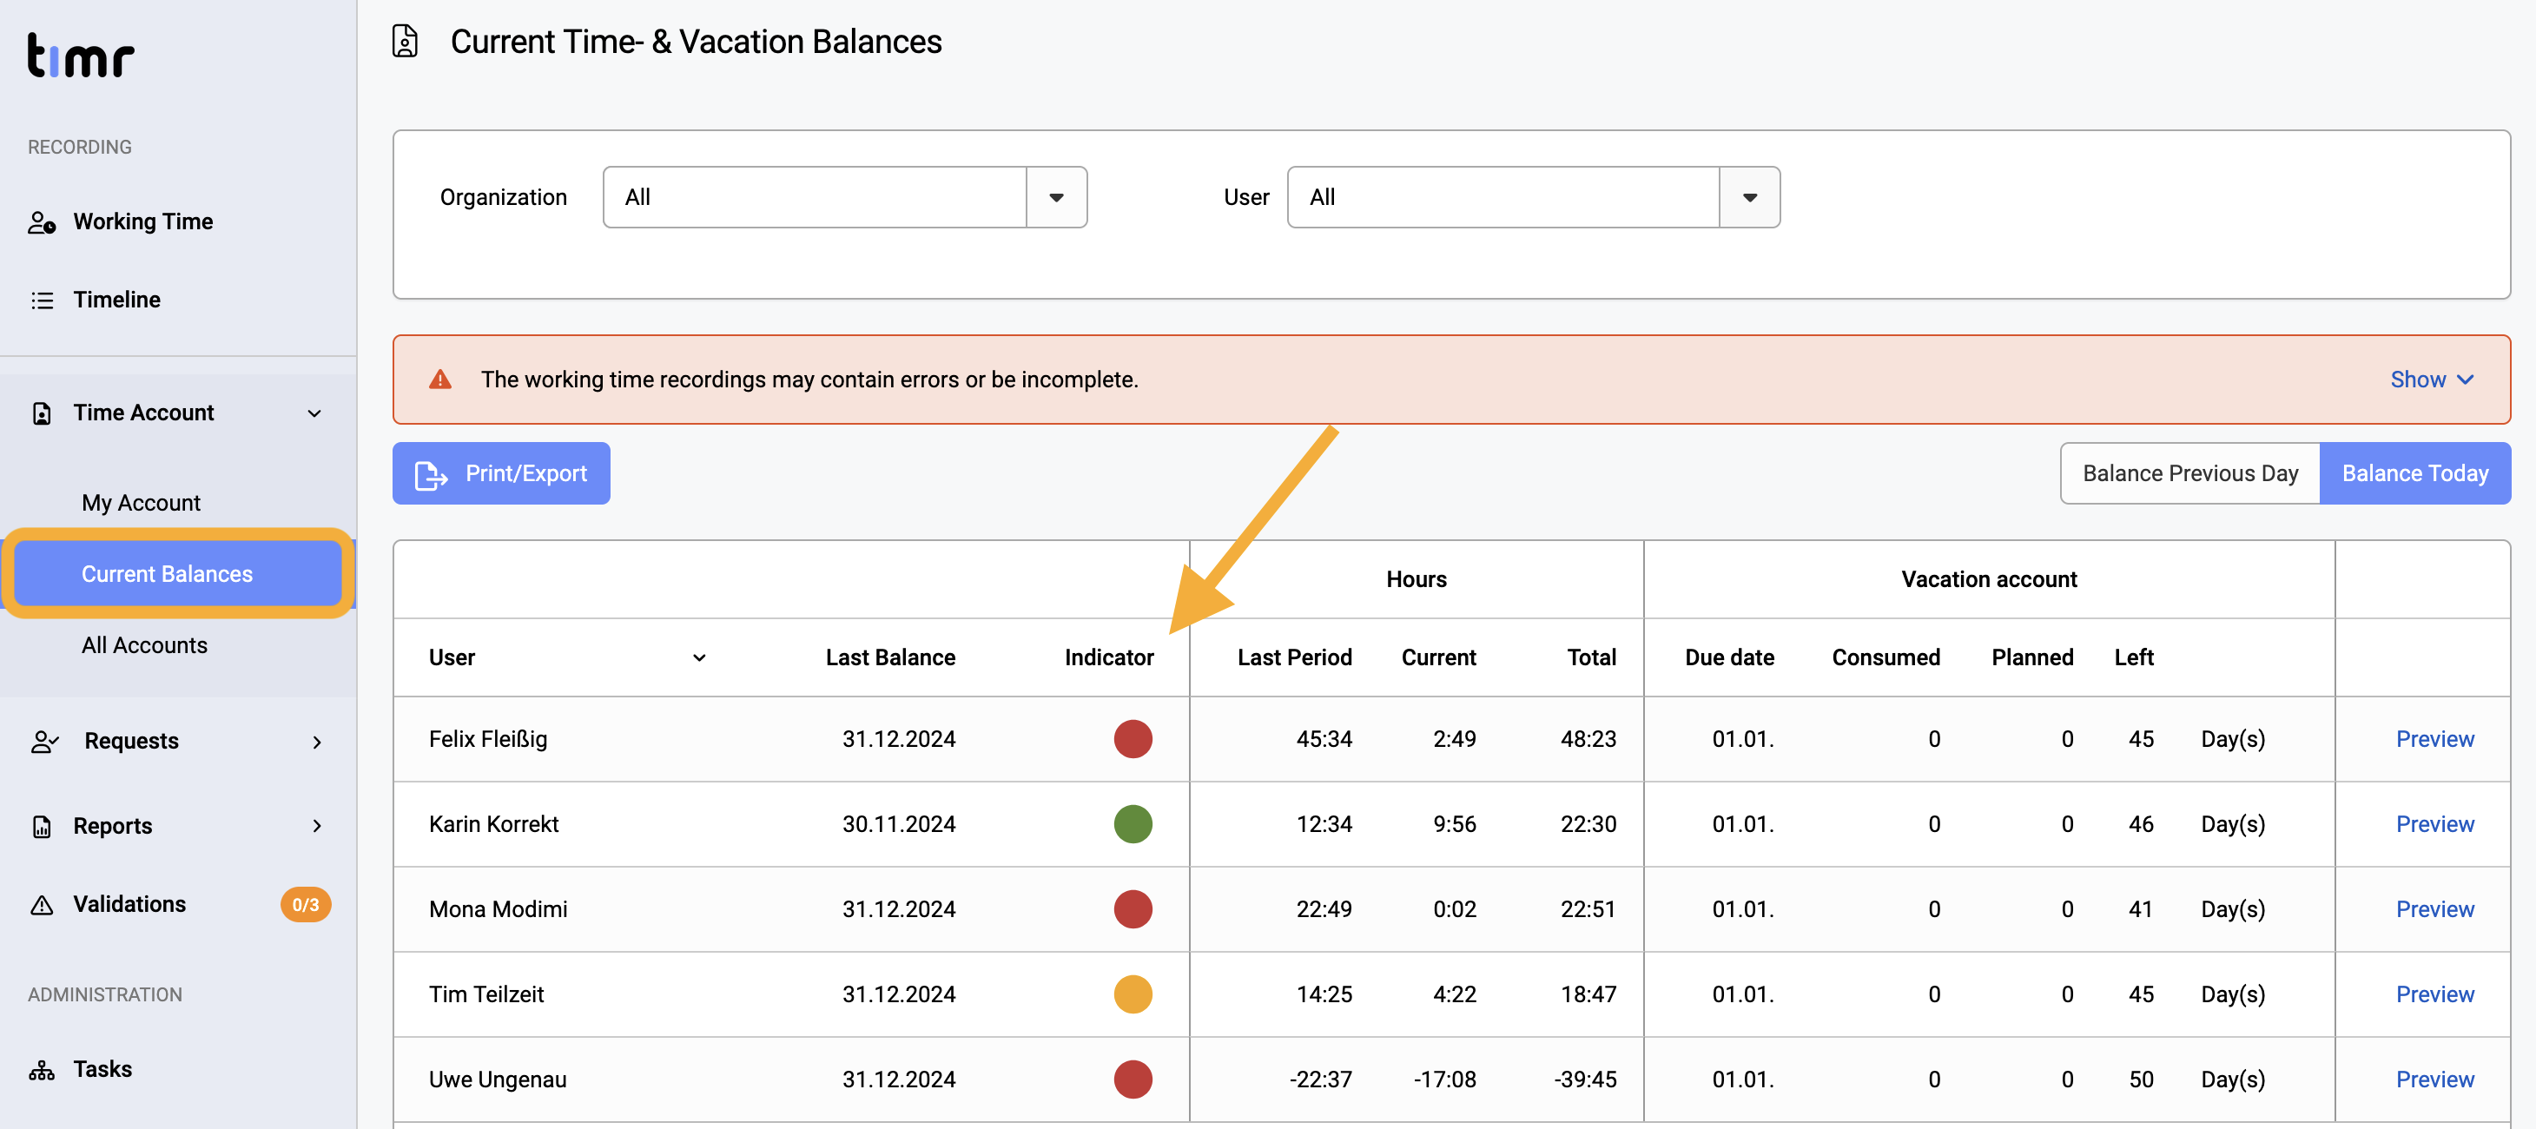Viewport: 2536px width, 1129px height.
Task: Click the page title document icon
Action: pyautogui.click(x=406, y=42)
